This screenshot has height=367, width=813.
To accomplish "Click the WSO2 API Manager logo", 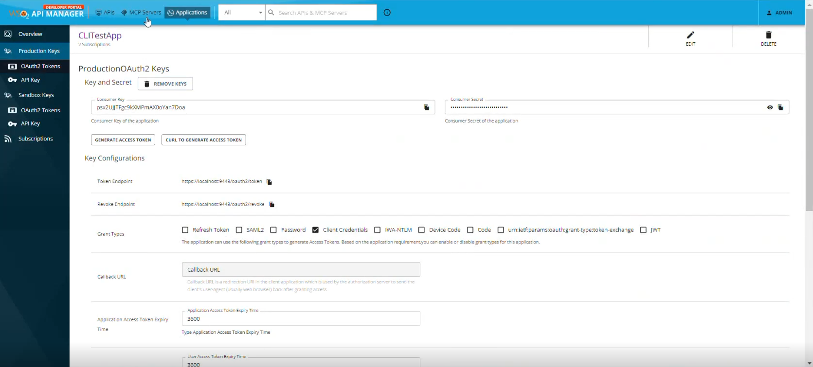I will click(47, 12).
